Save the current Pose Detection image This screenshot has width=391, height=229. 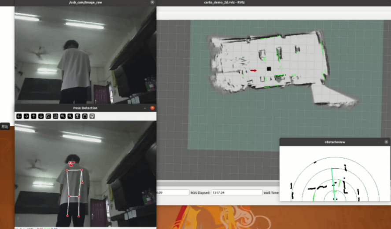(x=77, y=116)
